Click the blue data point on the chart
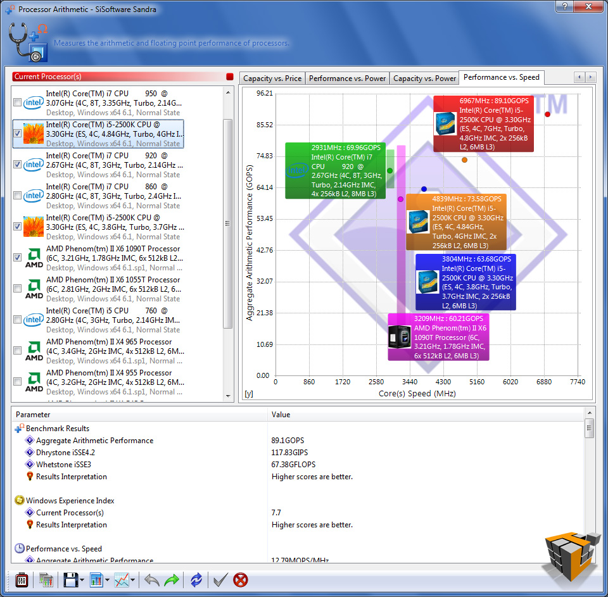This screenshot has height=597, width=608. coord(424,189)
